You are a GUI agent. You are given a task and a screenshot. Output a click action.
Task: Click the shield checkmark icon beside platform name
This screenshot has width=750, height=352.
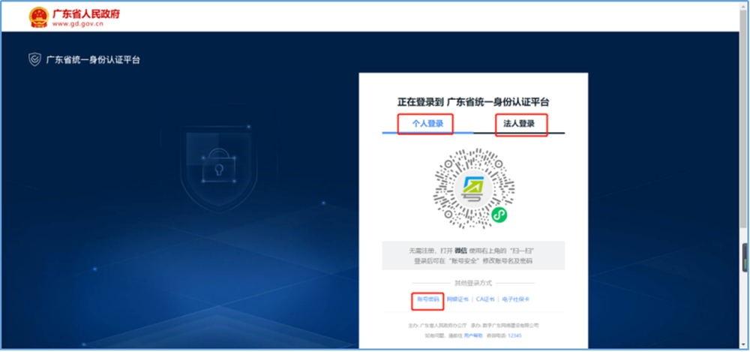[x=35, y=60]
